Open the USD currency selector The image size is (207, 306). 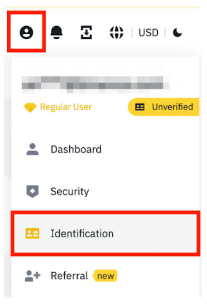point(148,32)
